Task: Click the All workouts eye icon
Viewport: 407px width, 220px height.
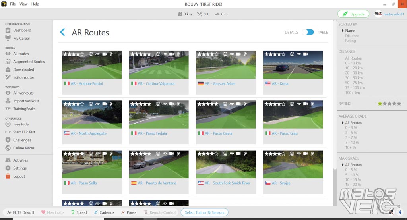Action: [8, 93]
